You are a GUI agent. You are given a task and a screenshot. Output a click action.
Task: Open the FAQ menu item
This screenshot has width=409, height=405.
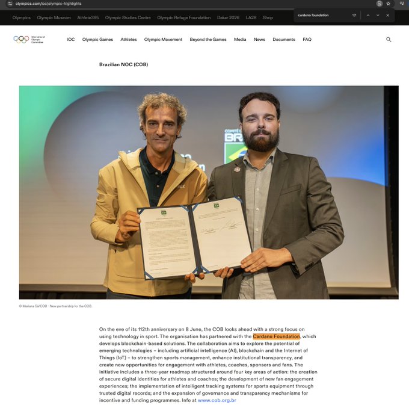(307, 39)
